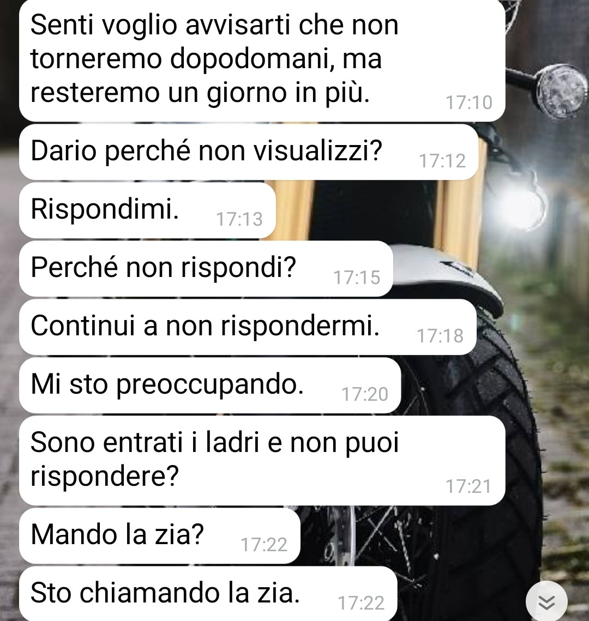Tap the 17:12 timestamp
Screen dimensions: 589x621
coord(442,161)
